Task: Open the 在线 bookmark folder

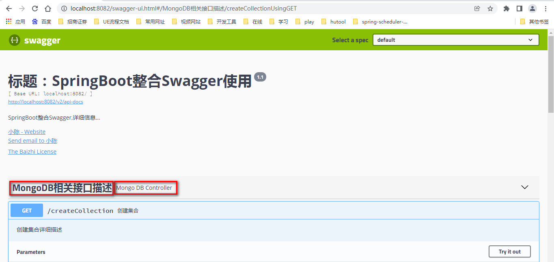Action: (x=253, y=21)
